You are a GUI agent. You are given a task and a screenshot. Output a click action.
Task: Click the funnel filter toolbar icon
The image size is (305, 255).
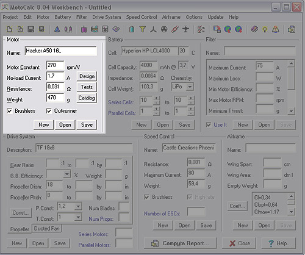(143, 29)
